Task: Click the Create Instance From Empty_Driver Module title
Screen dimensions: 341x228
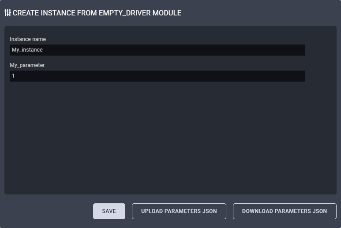Action: coord(97,13)
